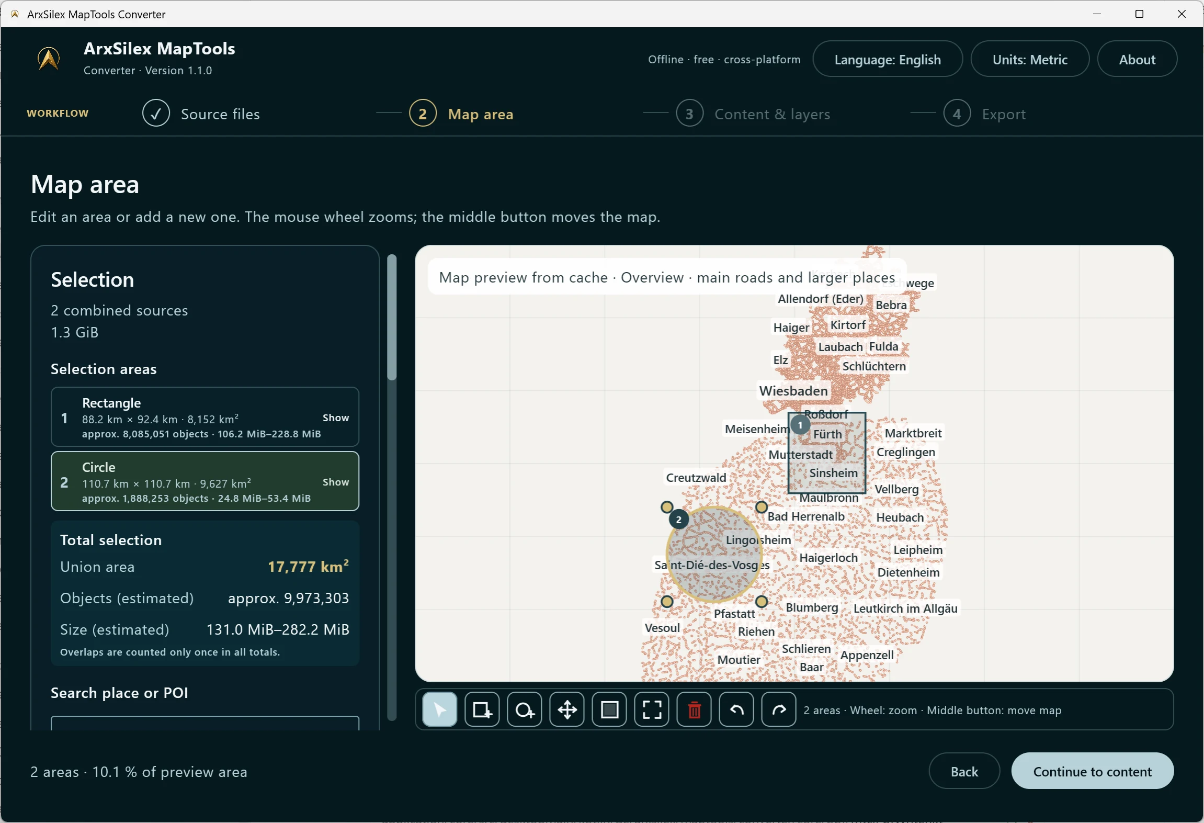Switch the Units: Metric setting
This screenshot has height=823, width=1204.
pos(1029,59)
